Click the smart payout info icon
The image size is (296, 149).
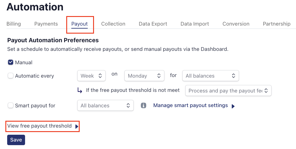coord(144,106)
